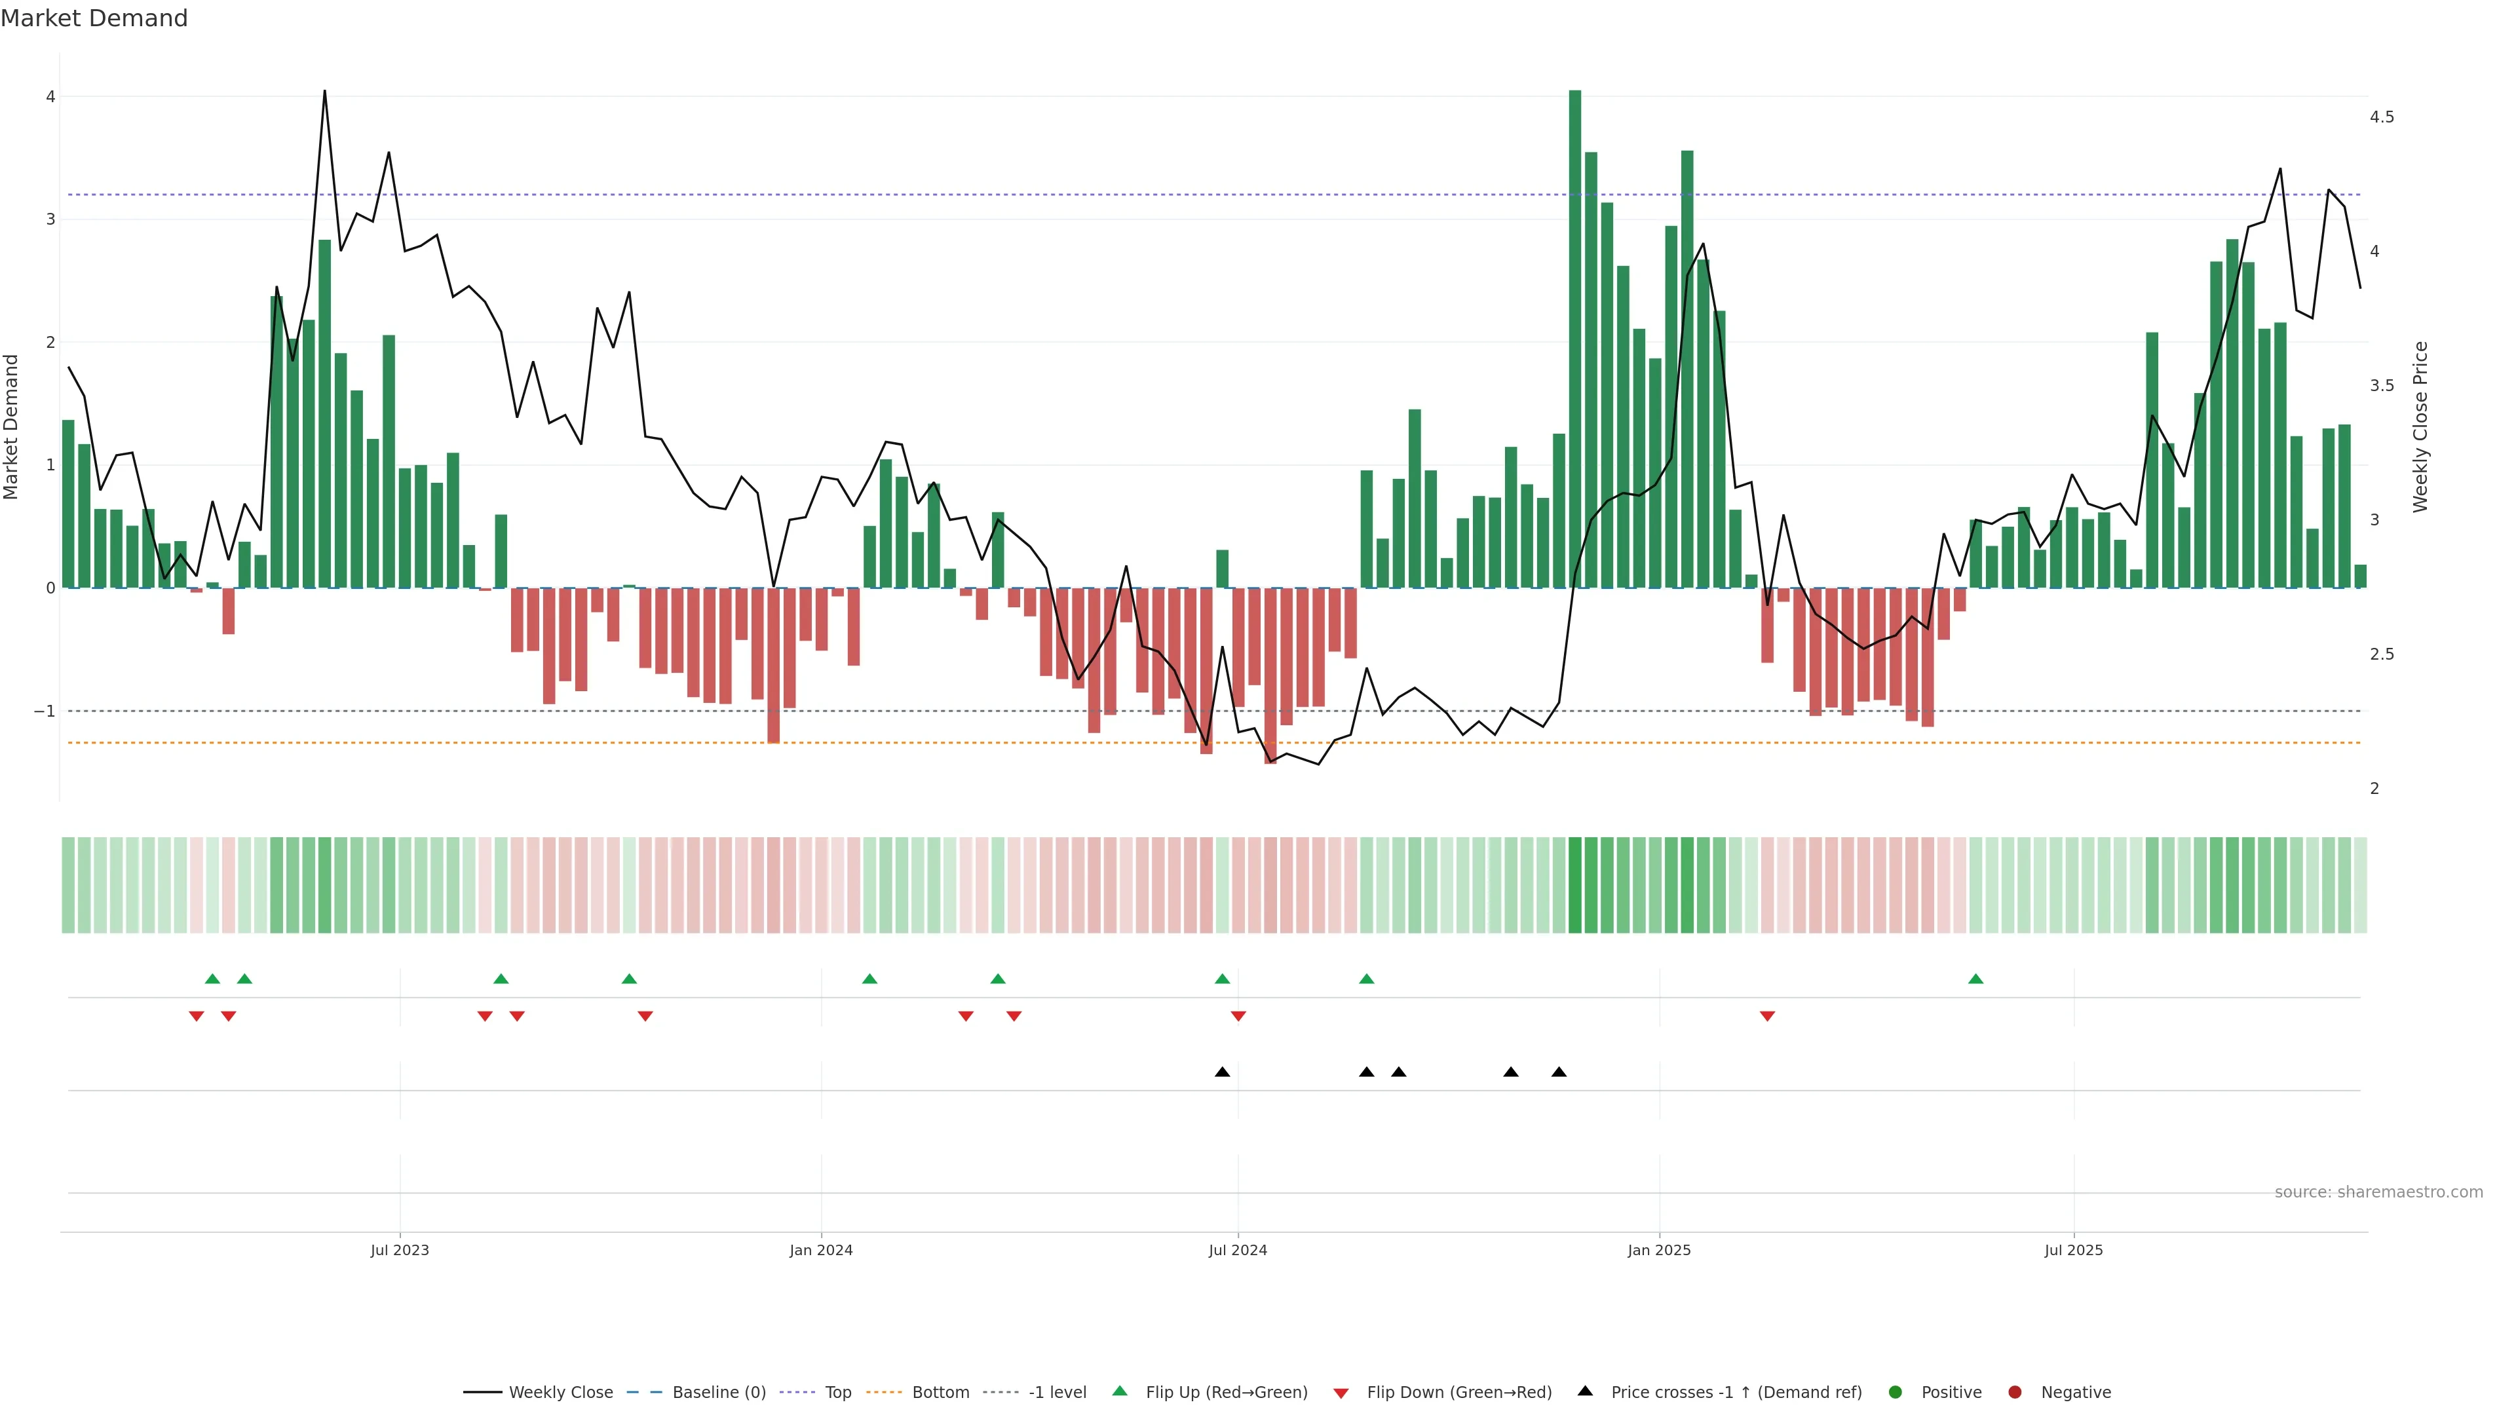Hide the Top dotted line series
This screenshot has width=2516, height=1415.
[837, 1393]
